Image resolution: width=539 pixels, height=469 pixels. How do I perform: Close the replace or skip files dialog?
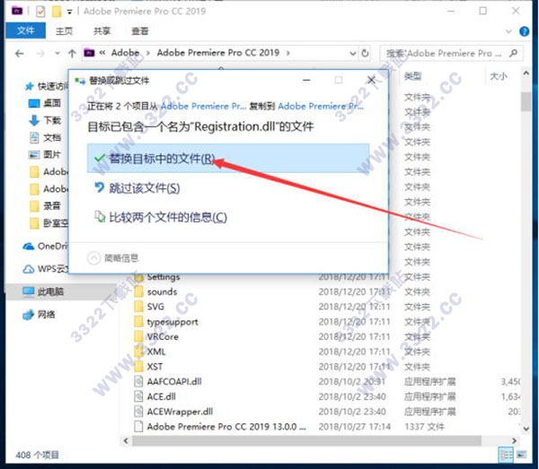click(371, 81)
